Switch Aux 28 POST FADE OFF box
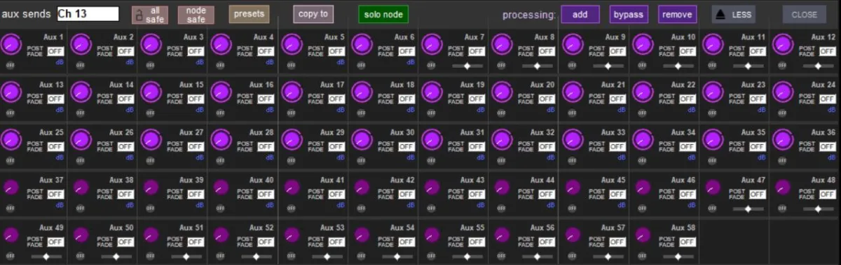 [266, 146]
